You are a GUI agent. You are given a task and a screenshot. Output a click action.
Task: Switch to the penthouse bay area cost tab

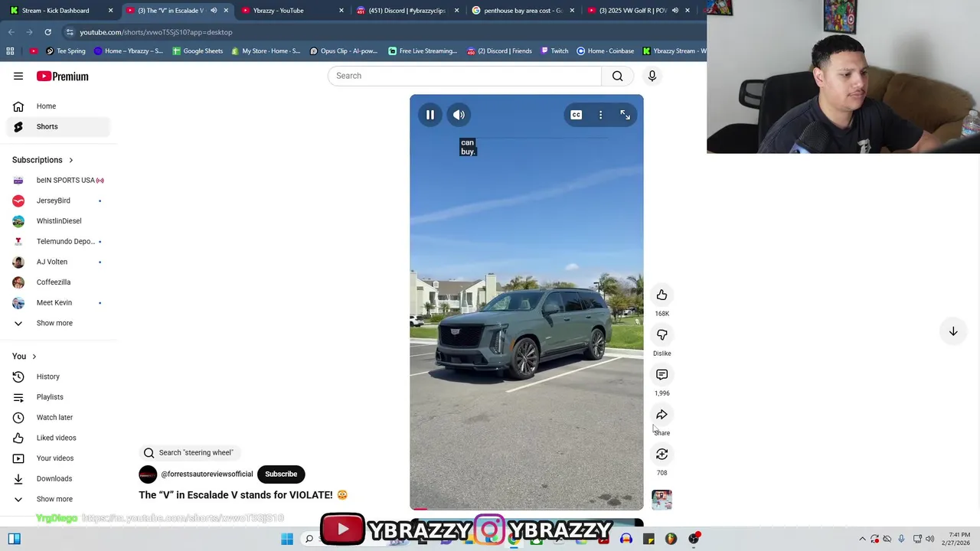(x=523, y=11)
